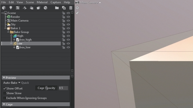Uncheck the Show Offset checkbox
Screen dimensions: 193x108
click(5, 88)
